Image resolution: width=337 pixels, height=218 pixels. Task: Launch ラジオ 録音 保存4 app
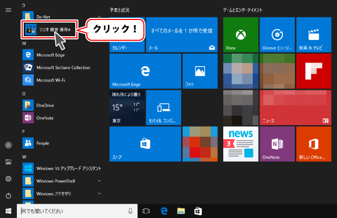(49, 29)
